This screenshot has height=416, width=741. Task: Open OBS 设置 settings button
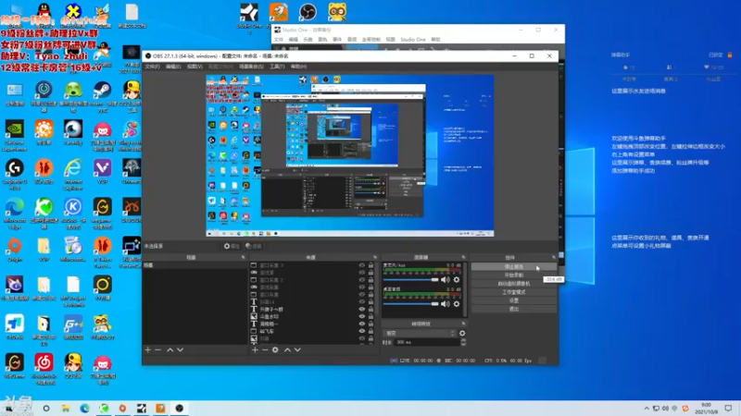tap(514, 300)
